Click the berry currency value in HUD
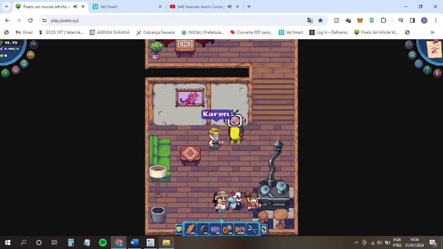The width and height of the screenshot is (443, 249). coord(11,49)
